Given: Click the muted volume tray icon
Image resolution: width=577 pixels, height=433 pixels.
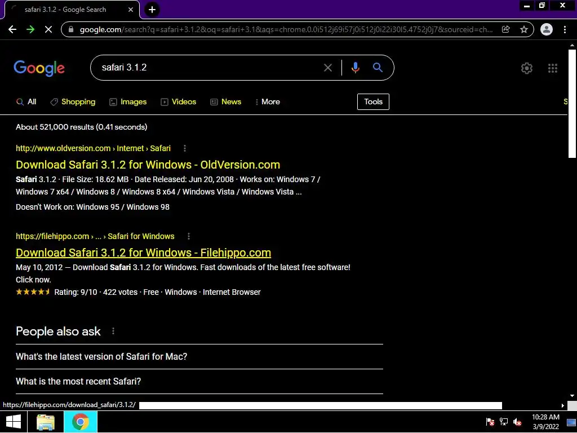Looking at the screenshot, I should (x=517, y=422).
